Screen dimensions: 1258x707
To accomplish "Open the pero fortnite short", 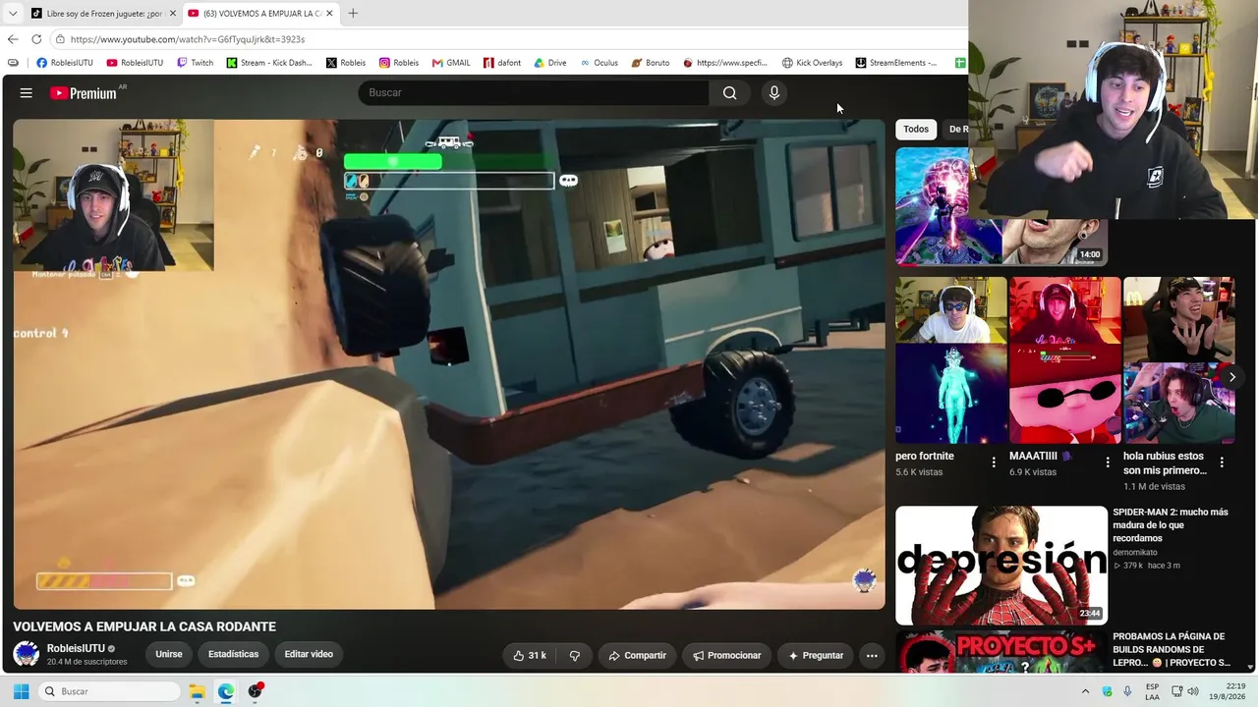I will point(951,360).
